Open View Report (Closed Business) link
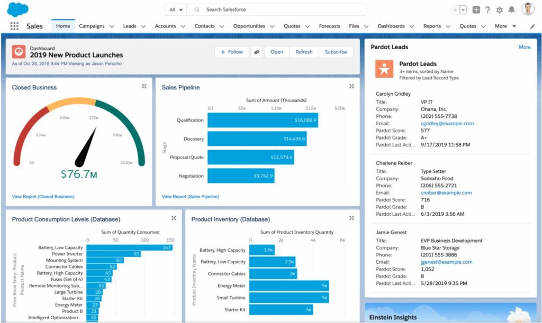This screenshot has width=542, height=323. (x=43, y=196)
